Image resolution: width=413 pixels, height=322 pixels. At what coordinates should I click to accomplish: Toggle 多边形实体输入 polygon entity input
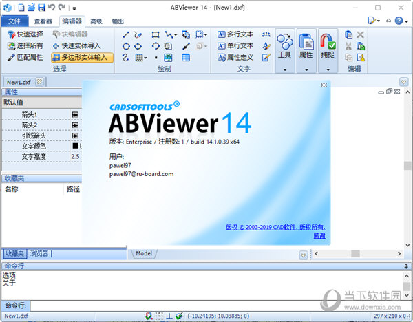(82, 57)
